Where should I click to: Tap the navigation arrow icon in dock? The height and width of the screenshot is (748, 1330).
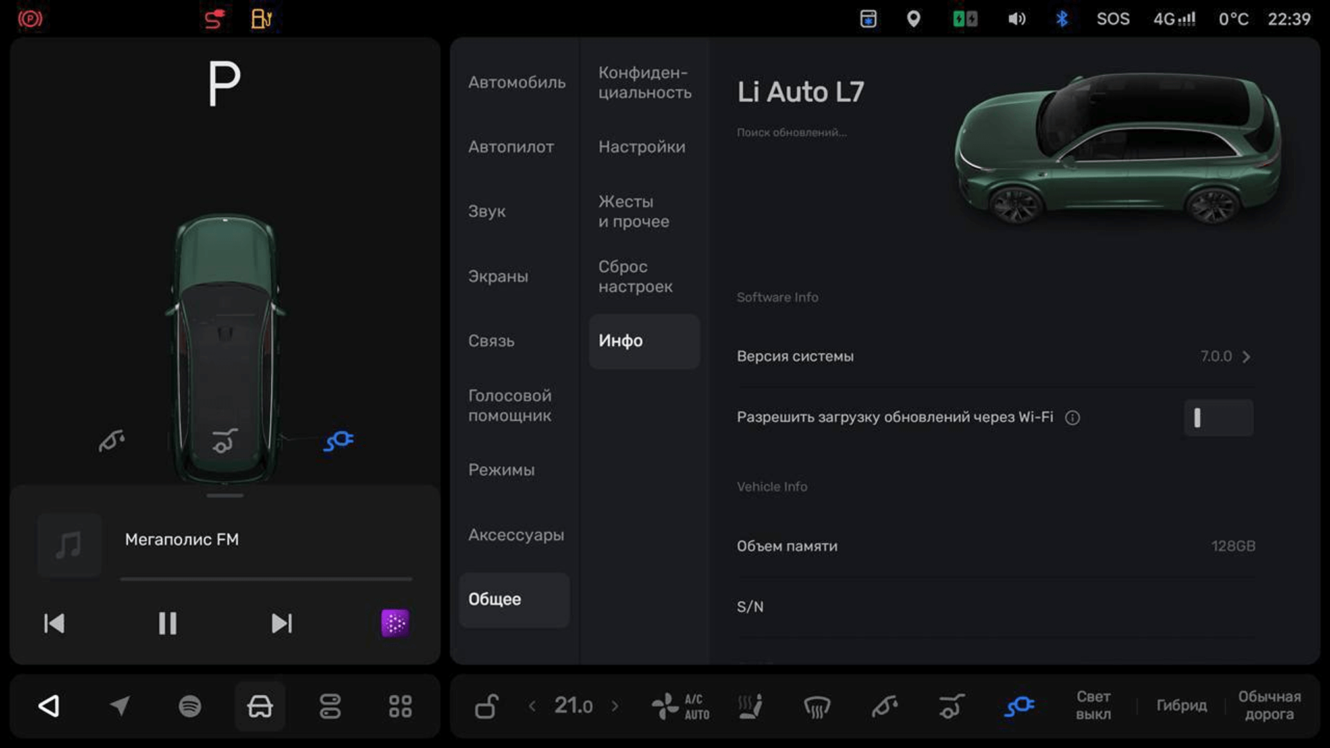(x=120, y=706)
